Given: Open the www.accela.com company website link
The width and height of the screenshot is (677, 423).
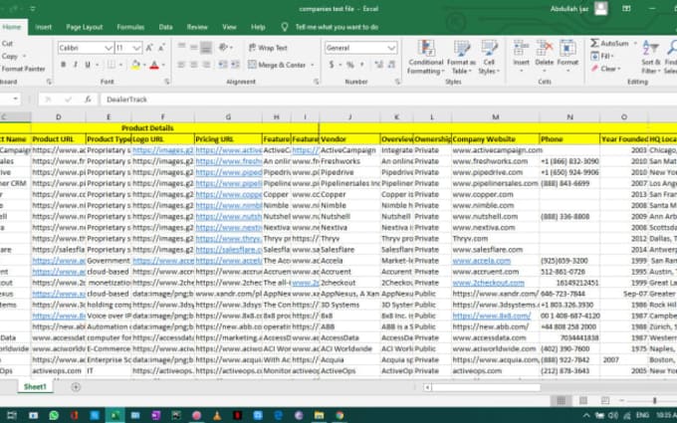Looking at the screenshot, I should click(482, 261).
